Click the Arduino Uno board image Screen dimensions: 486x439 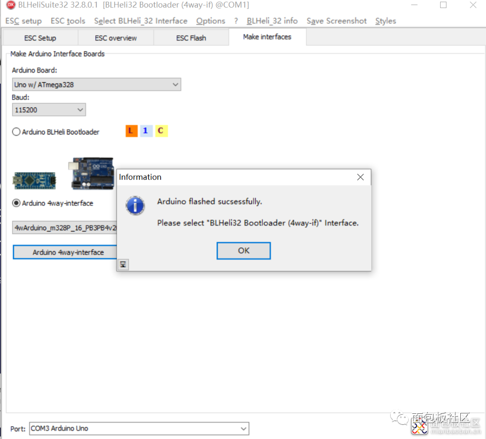click(x=91, y=174)
